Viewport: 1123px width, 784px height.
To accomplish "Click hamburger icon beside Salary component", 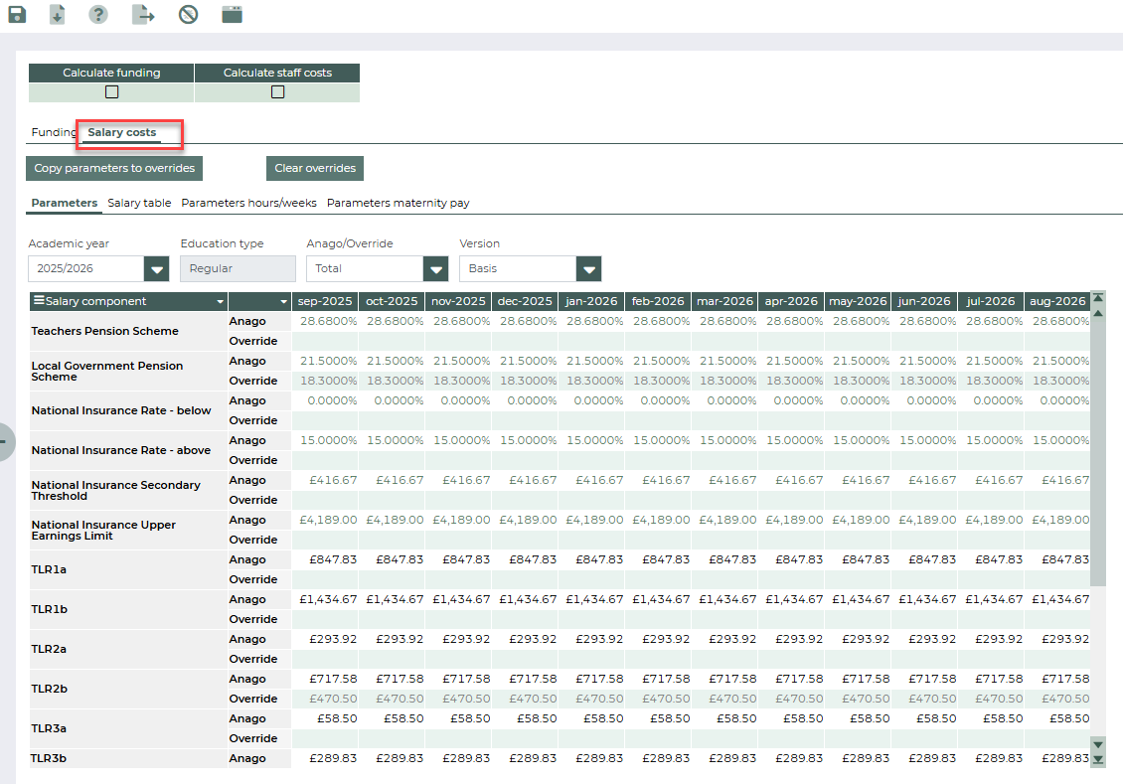I will pos(39,301).
